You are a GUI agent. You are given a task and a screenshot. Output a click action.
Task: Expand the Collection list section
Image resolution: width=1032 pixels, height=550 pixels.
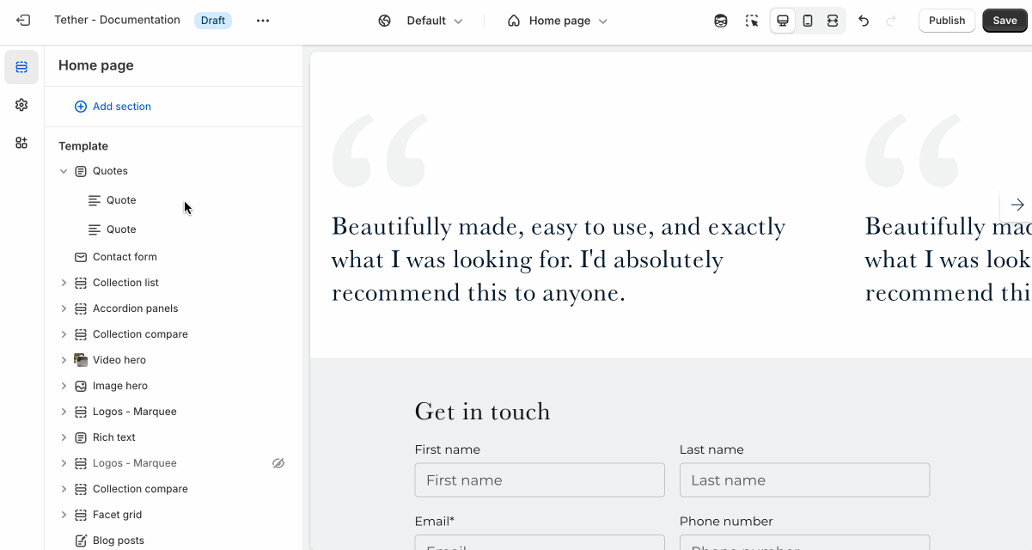[64, 283]
